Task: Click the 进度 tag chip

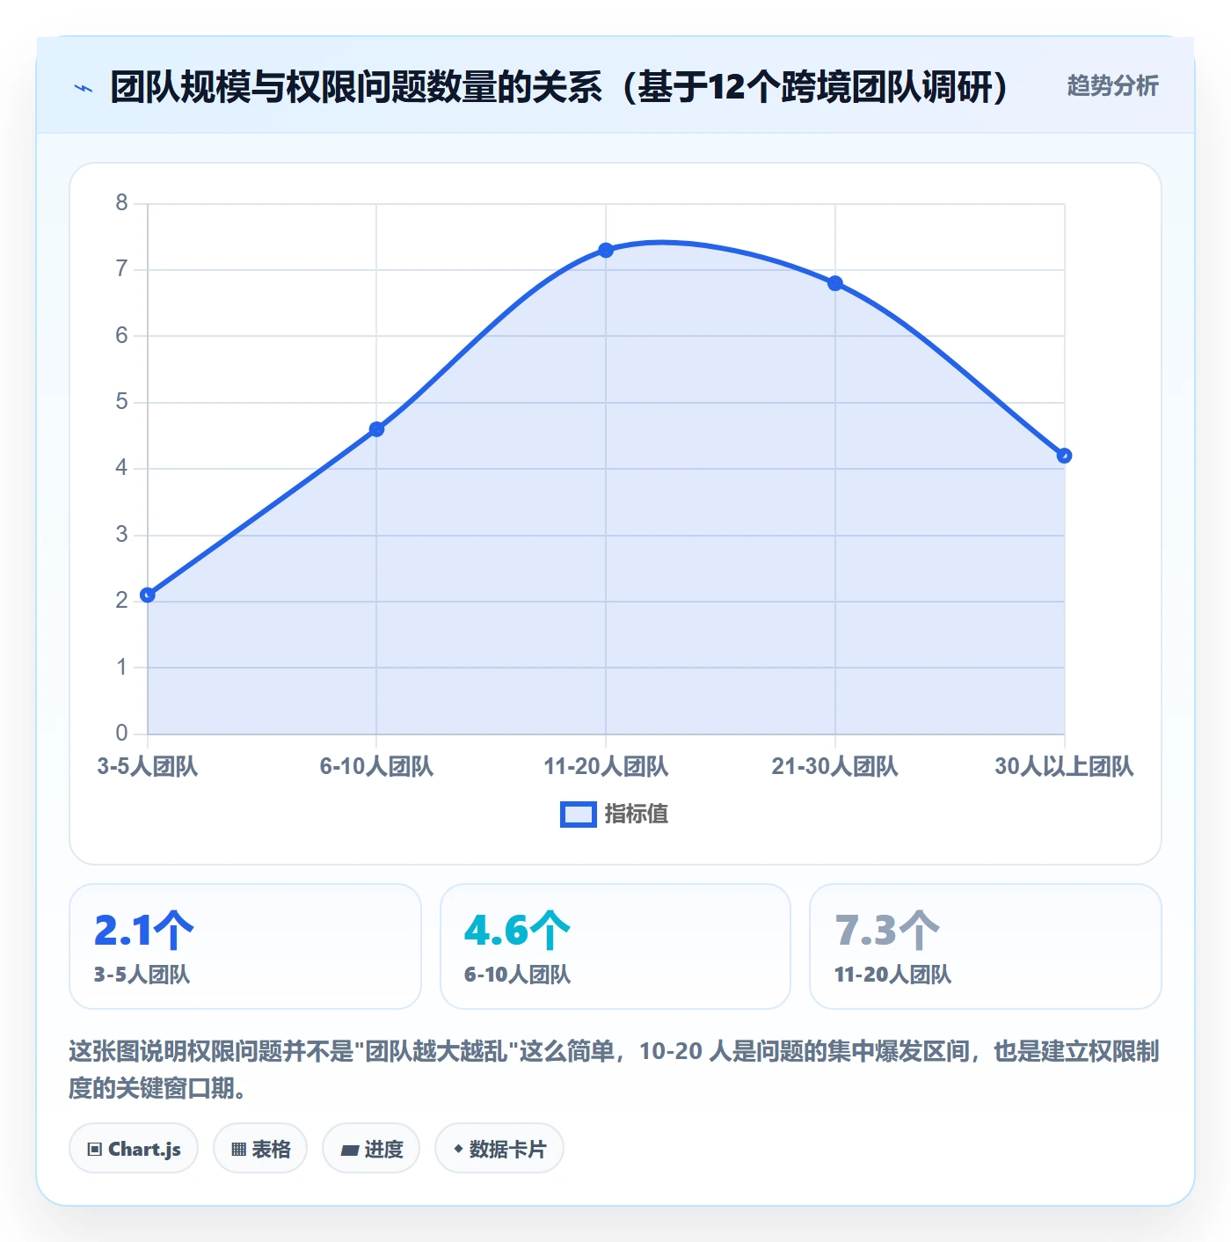Action: 371,1148
